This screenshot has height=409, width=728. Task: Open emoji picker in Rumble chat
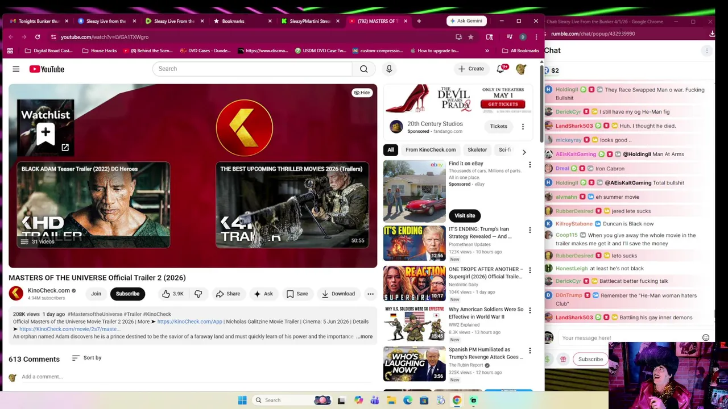pyautogui.click(x=706, y=338)
